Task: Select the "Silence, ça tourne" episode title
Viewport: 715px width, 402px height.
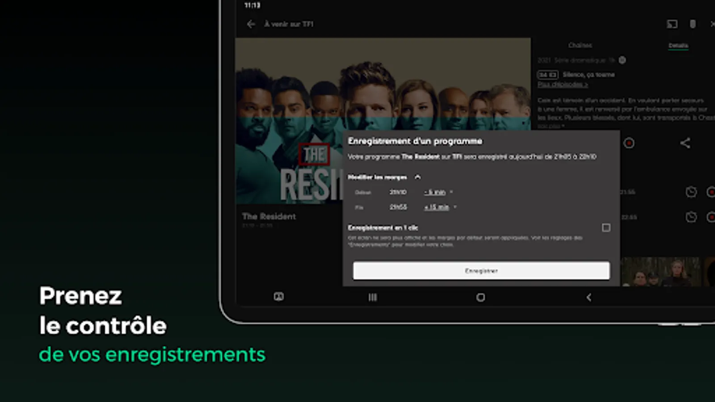Action: (x=589, y=75)
